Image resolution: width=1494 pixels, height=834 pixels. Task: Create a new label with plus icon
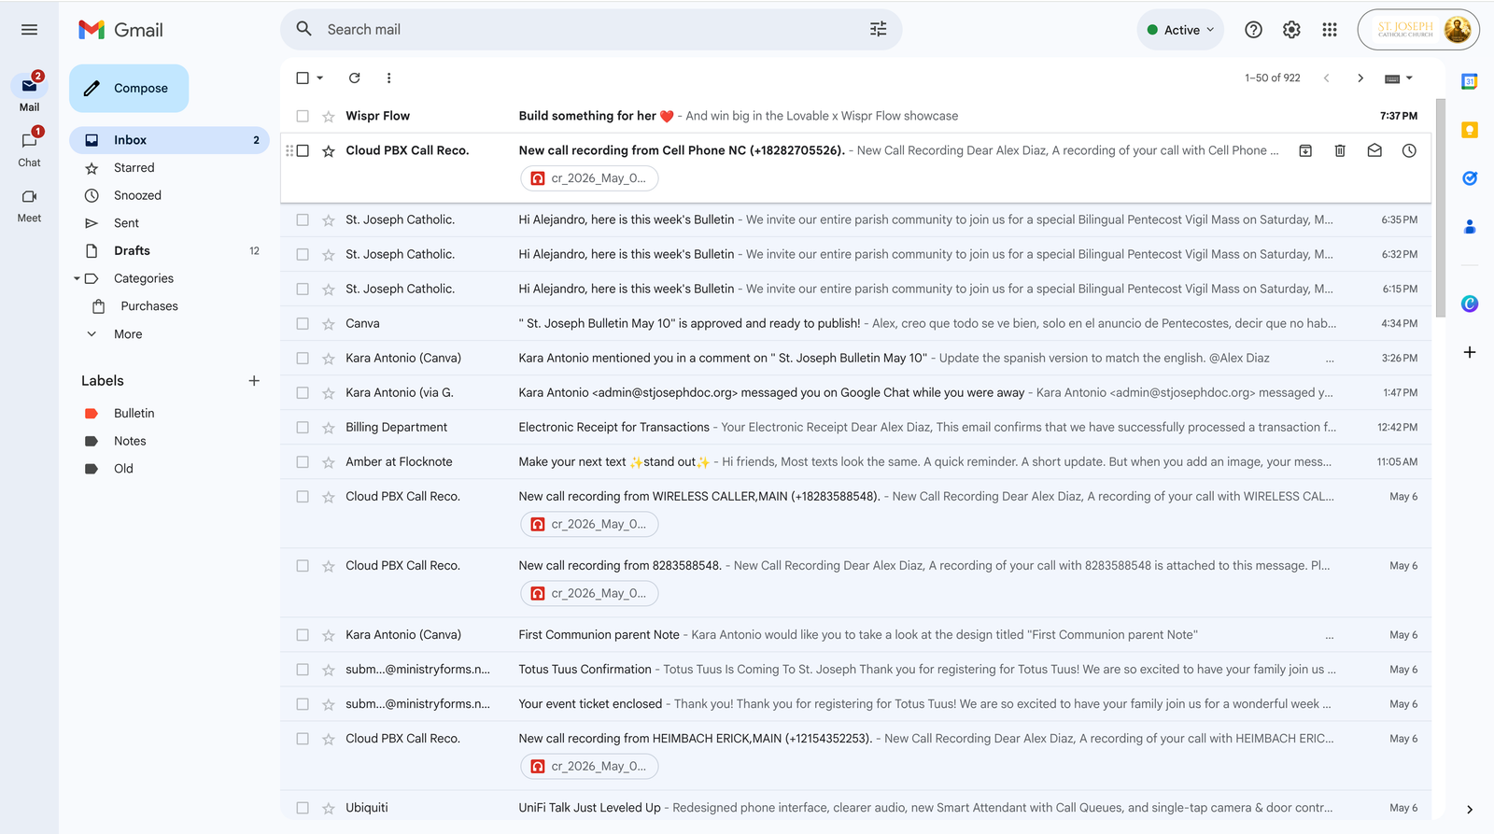point(254,381)
